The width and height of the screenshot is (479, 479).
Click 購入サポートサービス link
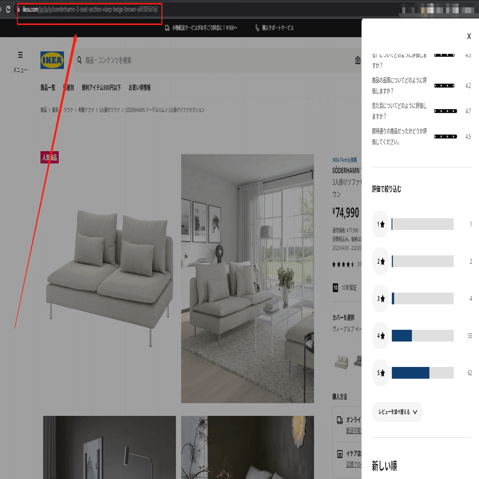(278, 28)
